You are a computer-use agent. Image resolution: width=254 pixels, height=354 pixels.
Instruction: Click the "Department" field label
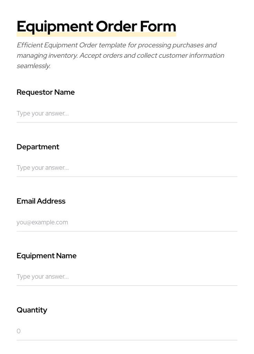pyautogui.click(x=38, y=147)
